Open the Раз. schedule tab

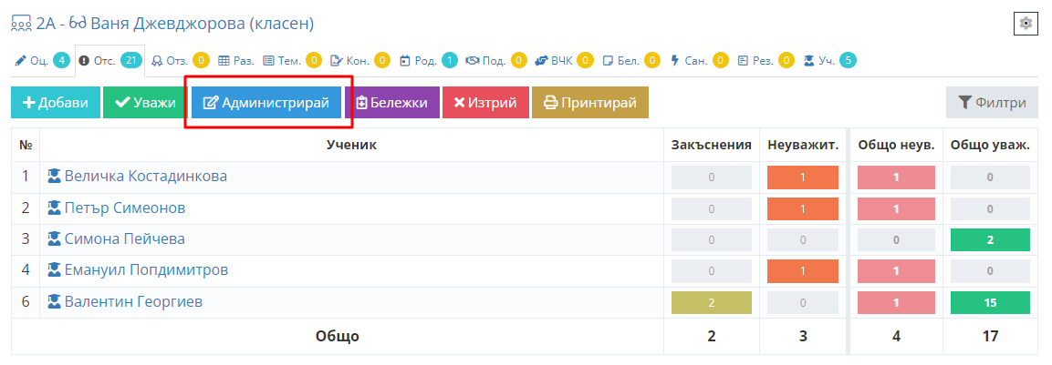click(237, 61)
